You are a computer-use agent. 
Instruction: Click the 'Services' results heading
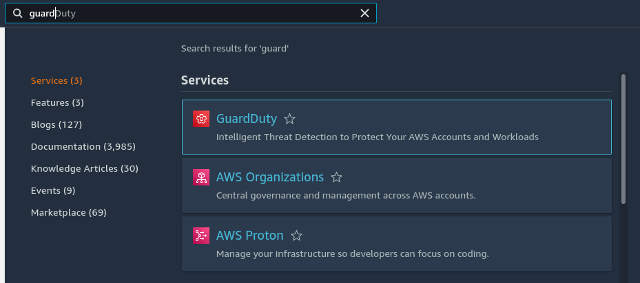click(x=205, y=80)
